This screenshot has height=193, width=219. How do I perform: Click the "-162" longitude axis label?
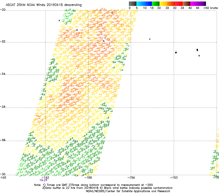(x=45, y=178)
